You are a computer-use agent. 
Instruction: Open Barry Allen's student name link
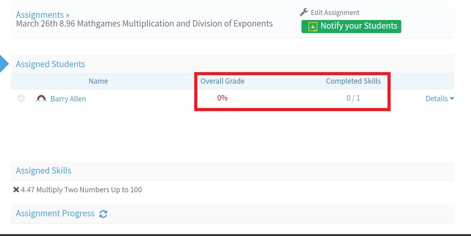[68, 99]
